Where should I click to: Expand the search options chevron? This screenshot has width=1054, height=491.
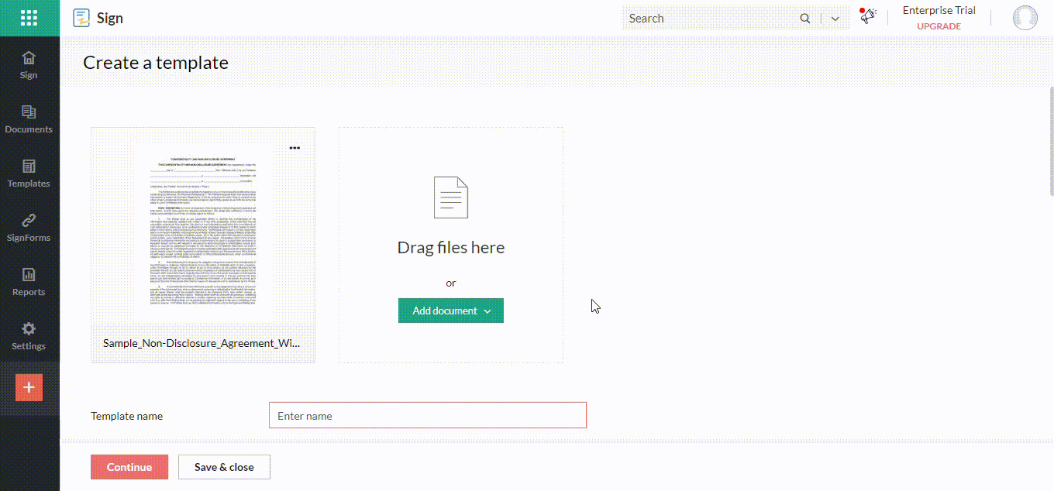(835, 18)
